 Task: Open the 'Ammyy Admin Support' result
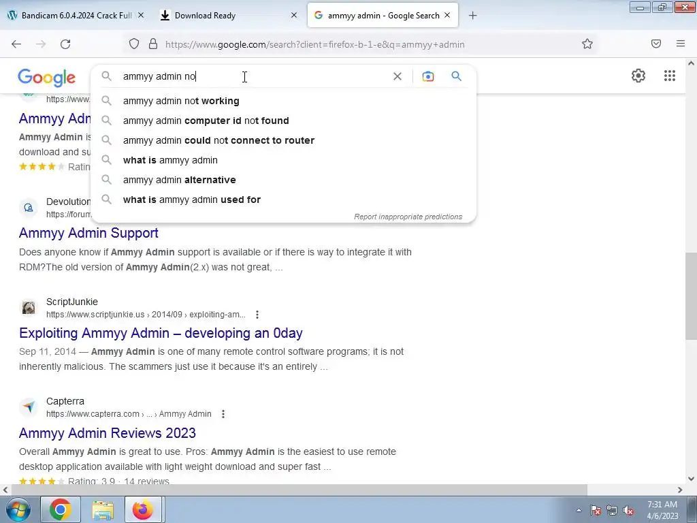click(88, 233)
